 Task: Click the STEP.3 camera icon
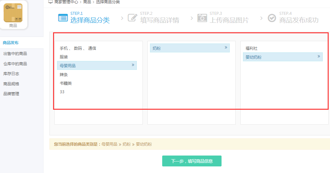point(202,18)
